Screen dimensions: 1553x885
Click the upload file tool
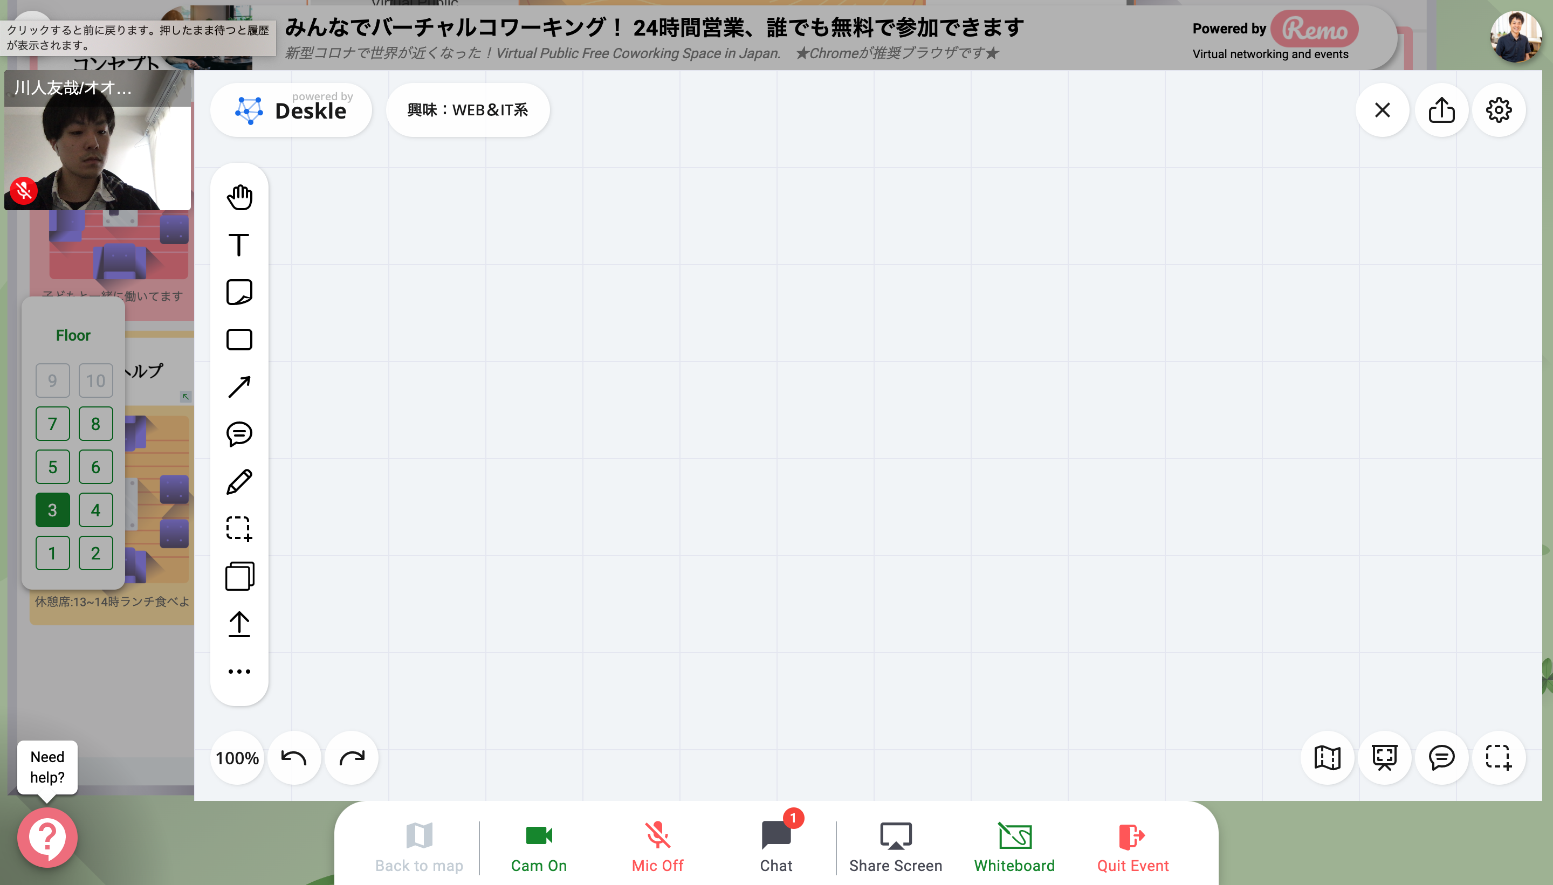click(x=239, y=624)
